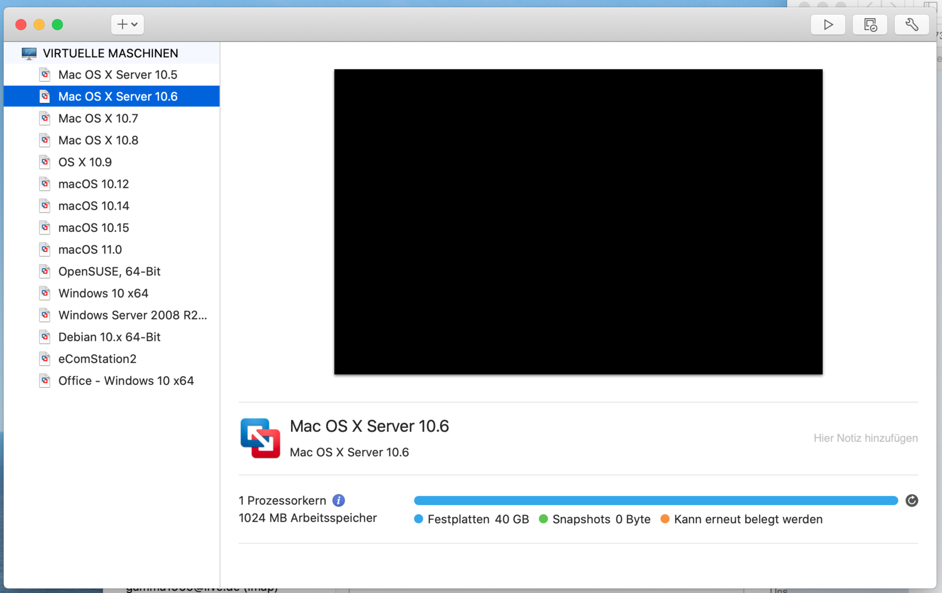This screenshot has height=593, width=942.
Task: Click the green Snapshots legend dot
Action: (544, 519)
